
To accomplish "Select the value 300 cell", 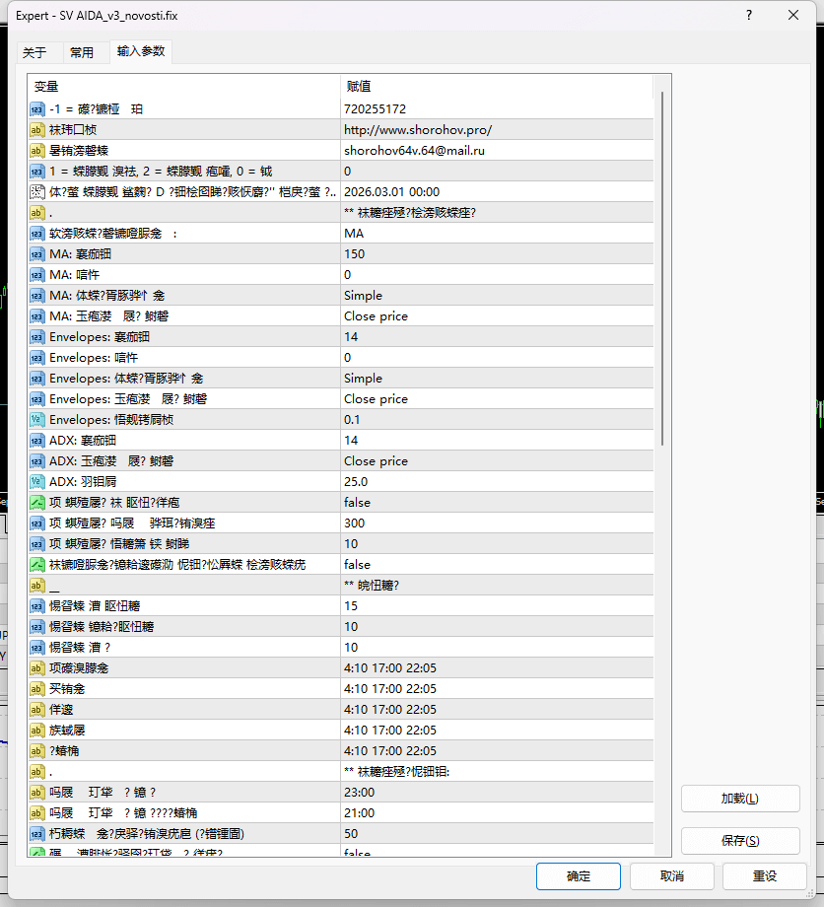I will pos(498,523).
